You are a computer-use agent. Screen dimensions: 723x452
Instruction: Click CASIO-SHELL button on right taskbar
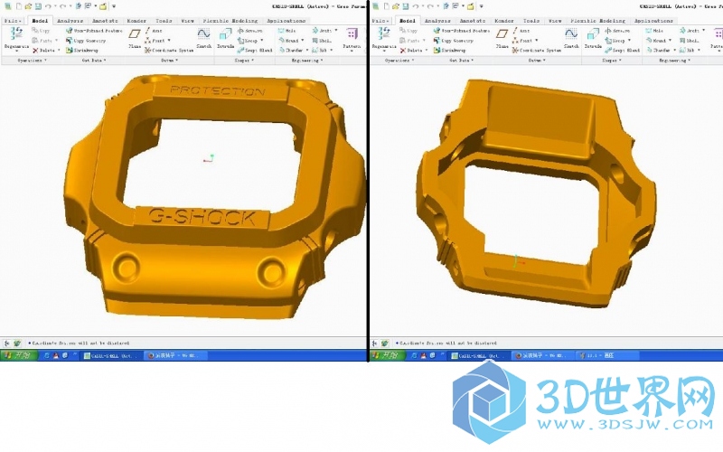479,355
